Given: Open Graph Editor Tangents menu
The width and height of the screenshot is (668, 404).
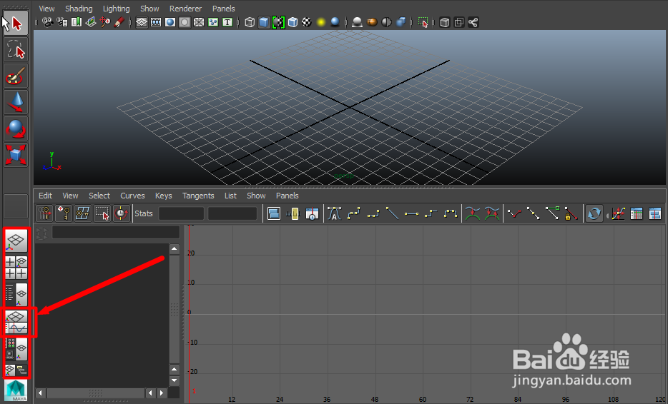Looking at the screenshot, I should click(198, 196).
